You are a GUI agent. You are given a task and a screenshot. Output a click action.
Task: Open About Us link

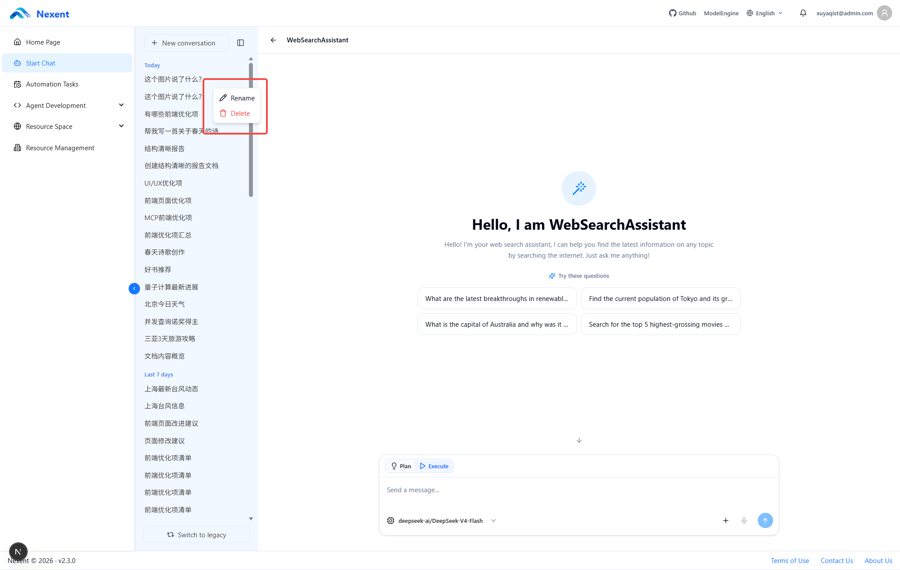pos(878,560)
